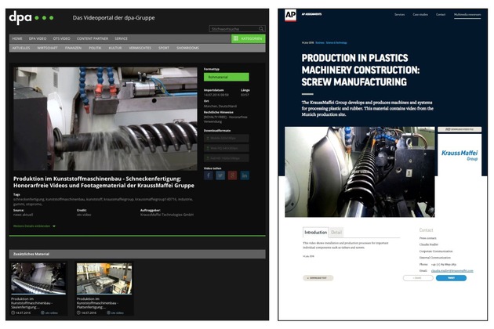The height and width of the screenshot is (329, 494).
Task: Click the download video file button on AP
Action: 459,129
